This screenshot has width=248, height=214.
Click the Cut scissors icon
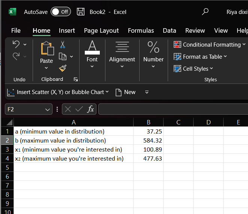[x=63, y=45]
